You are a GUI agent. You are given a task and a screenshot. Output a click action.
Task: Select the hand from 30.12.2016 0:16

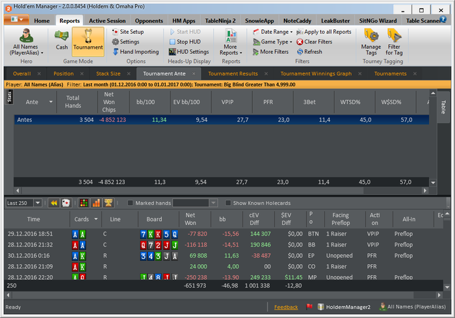(x=224, y=256)
